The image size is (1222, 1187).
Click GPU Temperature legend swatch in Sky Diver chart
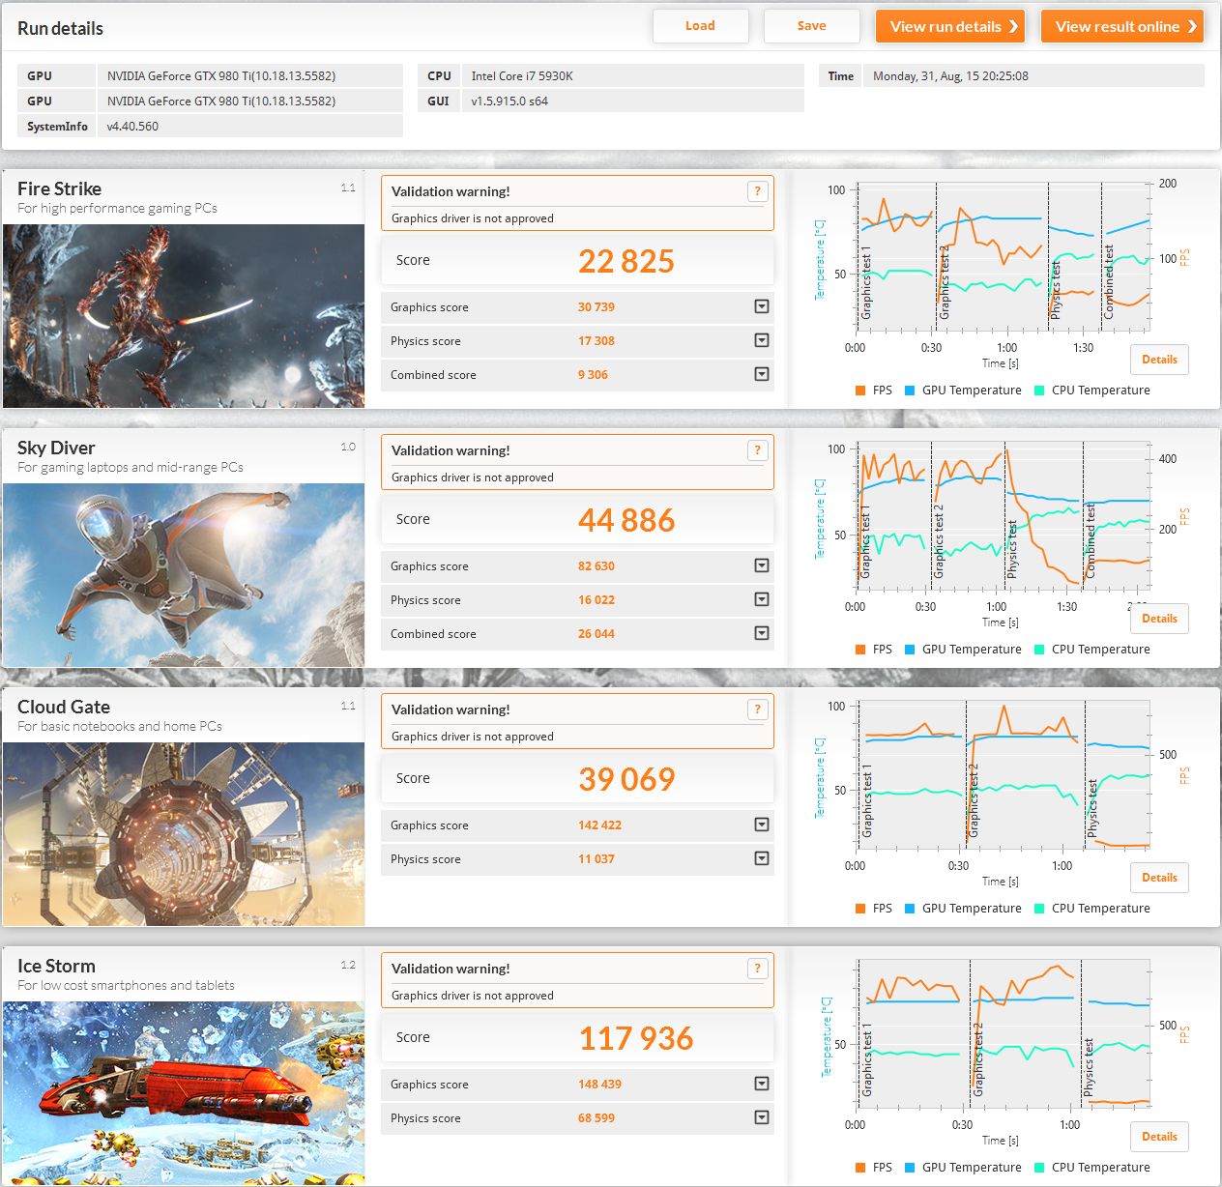[910, 650]
